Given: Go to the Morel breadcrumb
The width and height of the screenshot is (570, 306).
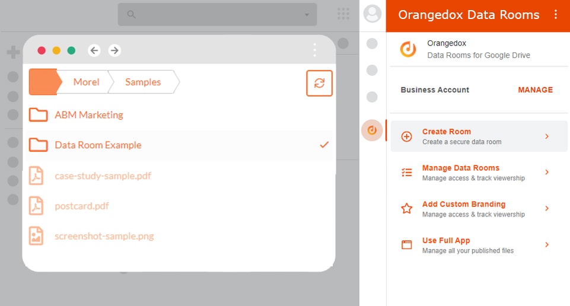Looking at the screenshot, I should [x=86, y=82].
